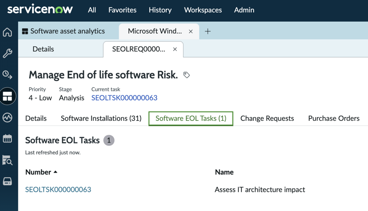Open the Change Requests tab

(x=267, y=118)
